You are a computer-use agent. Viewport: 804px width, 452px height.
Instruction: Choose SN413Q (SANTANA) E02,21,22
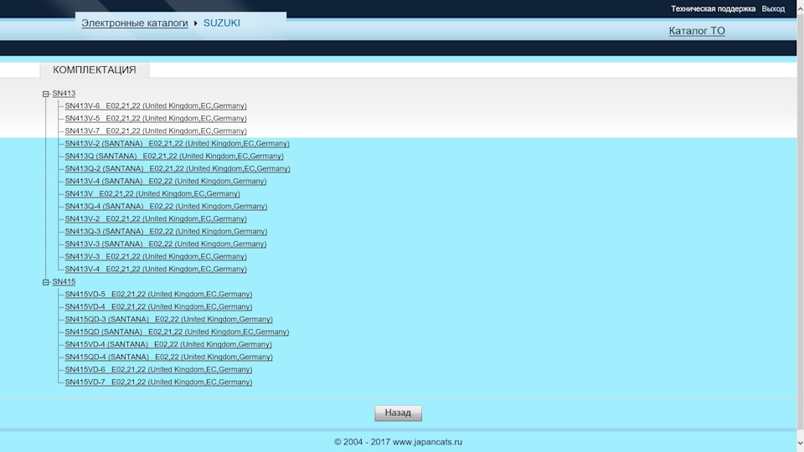174,157
